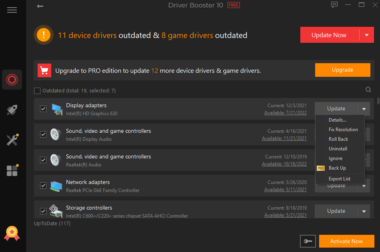The width and height of the screenshot is (380, 252).
Task: Click the red Update Now button
Action: pos(330,35)
